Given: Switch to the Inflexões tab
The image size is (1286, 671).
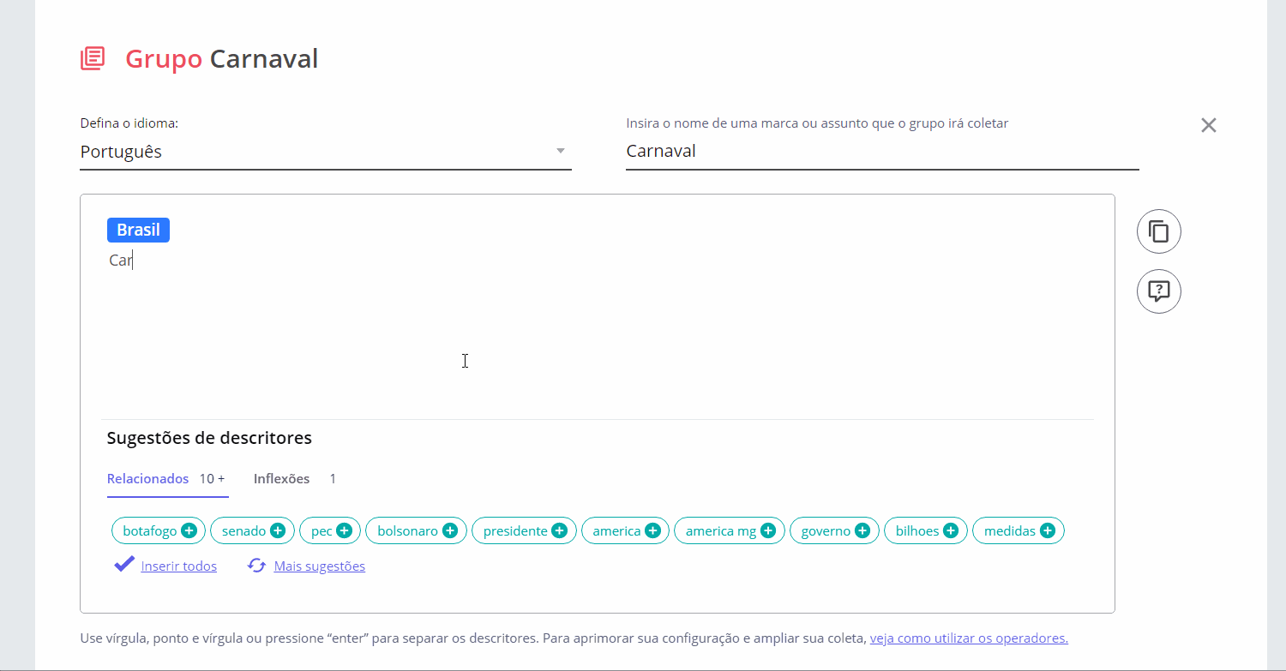Looking at the screenshot, I should [281, 478].
